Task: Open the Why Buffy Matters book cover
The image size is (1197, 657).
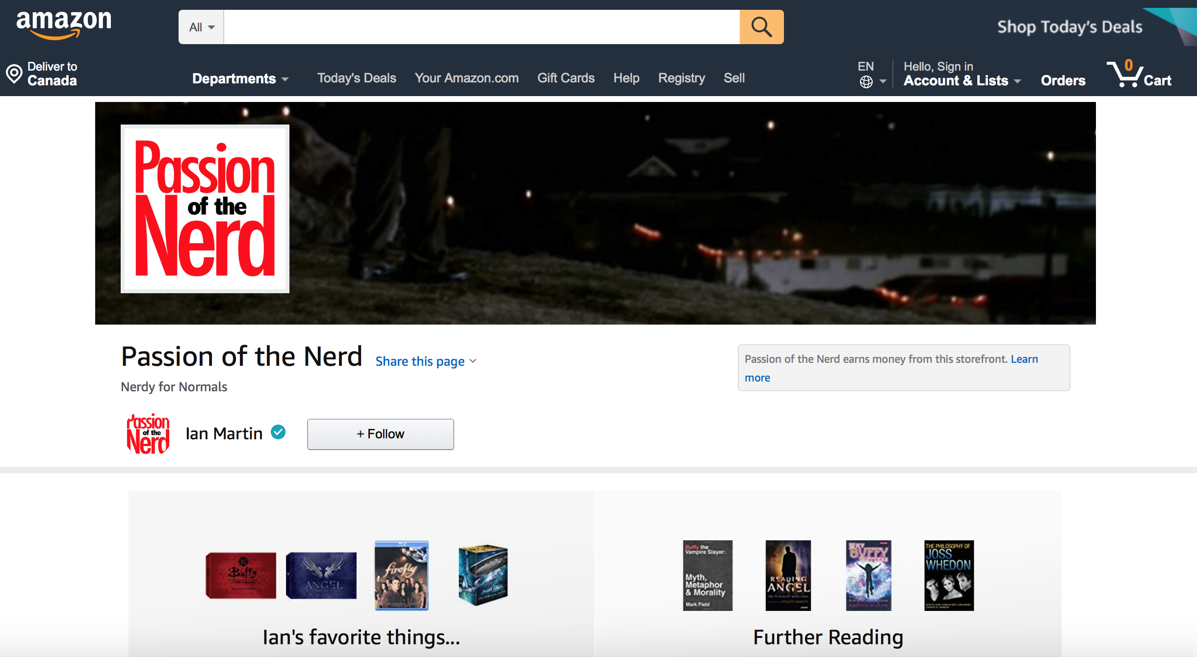Action: click(868, 576)
